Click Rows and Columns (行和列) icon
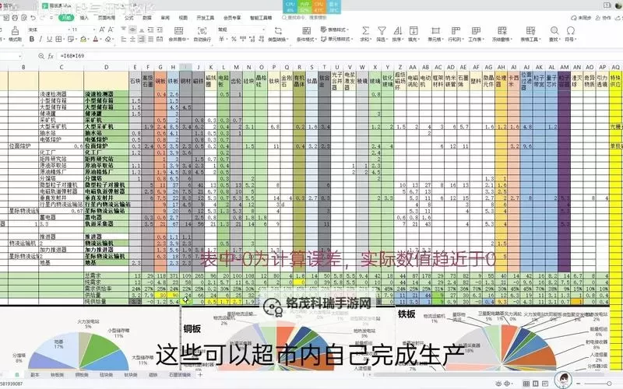 tap(456, 30)
